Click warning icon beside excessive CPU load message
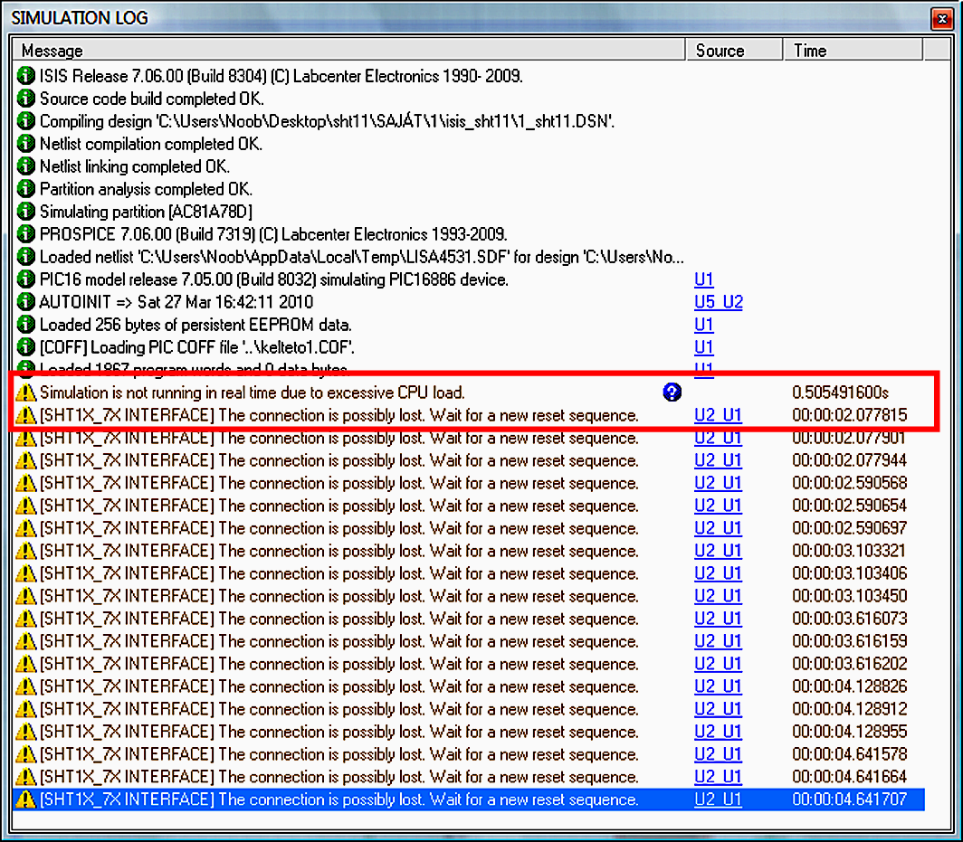 click(x=25, y=393)
